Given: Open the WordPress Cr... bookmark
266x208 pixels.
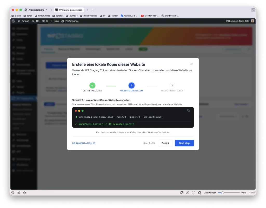Looking at the screenshot, I should pos(170,16).
